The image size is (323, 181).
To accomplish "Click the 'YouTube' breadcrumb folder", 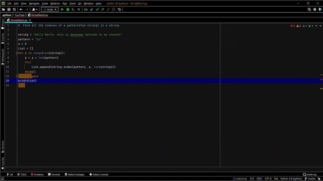I will [20, 15].
